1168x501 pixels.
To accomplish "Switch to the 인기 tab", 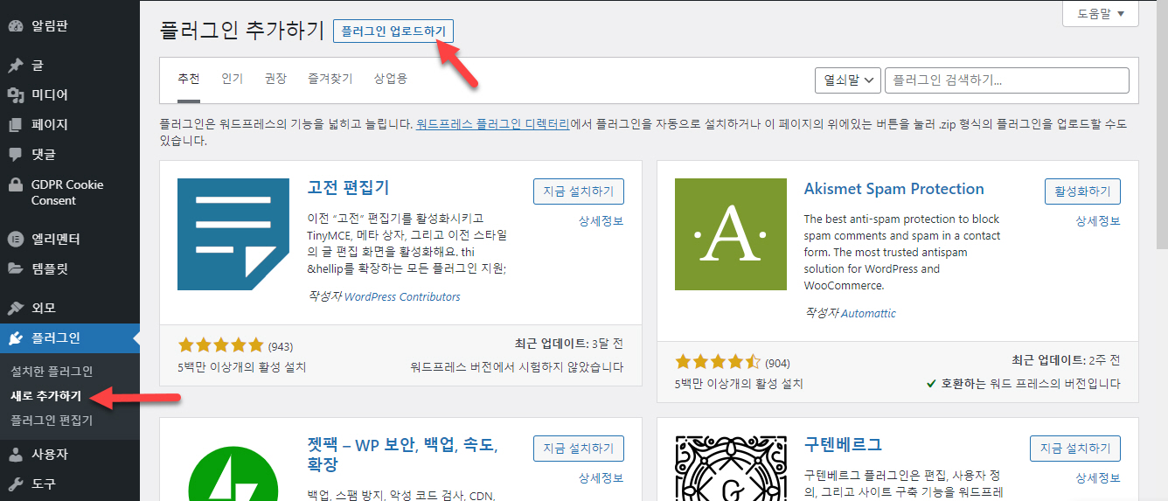I will point(232,79).
